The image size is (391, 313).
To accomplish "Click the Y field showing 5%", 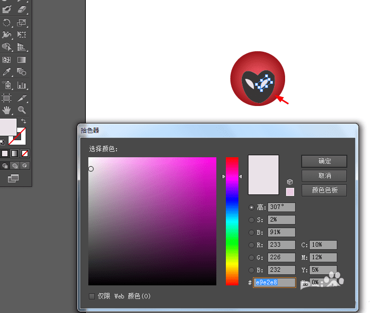I will coord(323,270).
